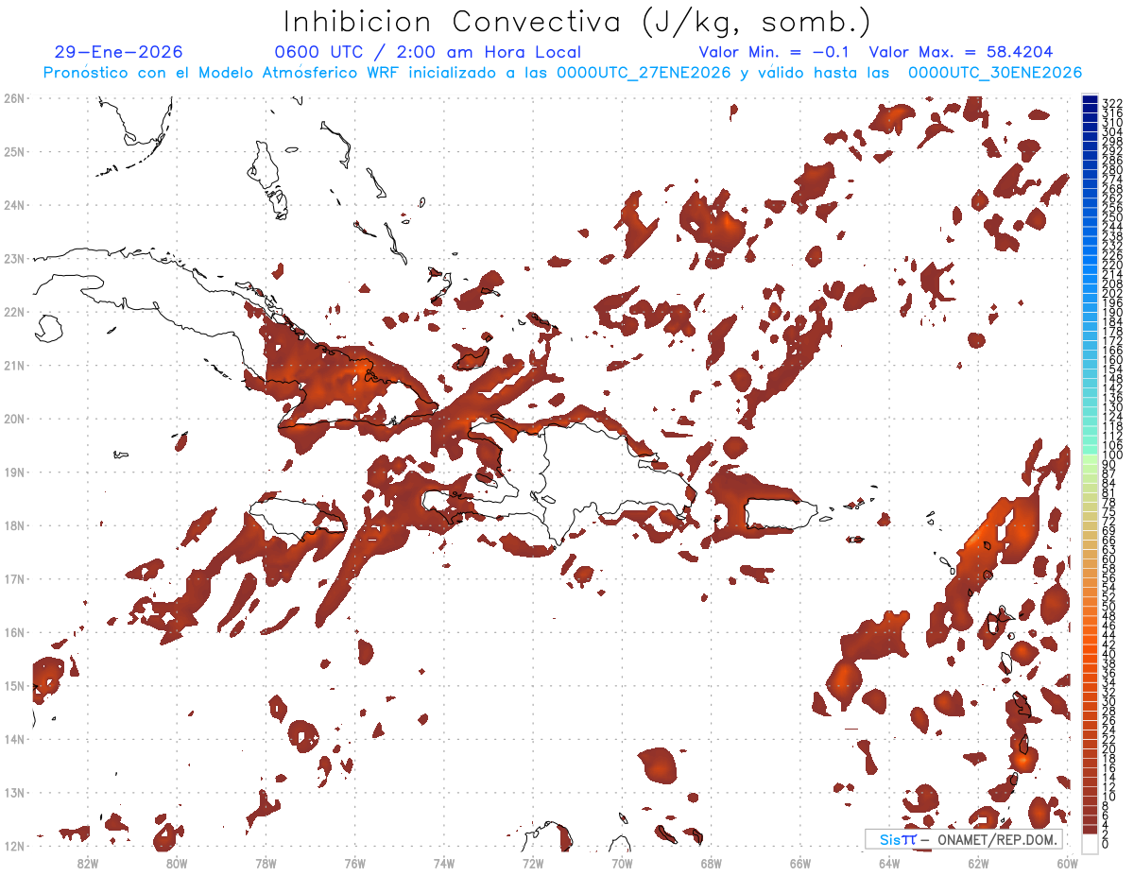Click the 15N latitude label
This screenshot has height=876, width=1134.
point(14,685)
